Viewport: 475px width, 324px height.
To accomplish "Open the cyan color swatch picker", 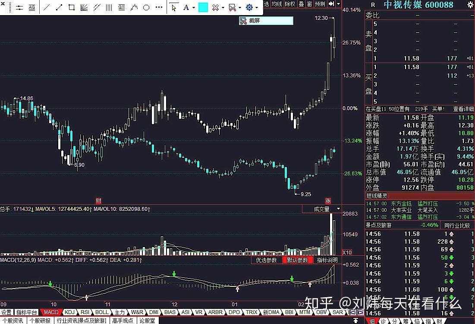I will (x=203, y=8).
